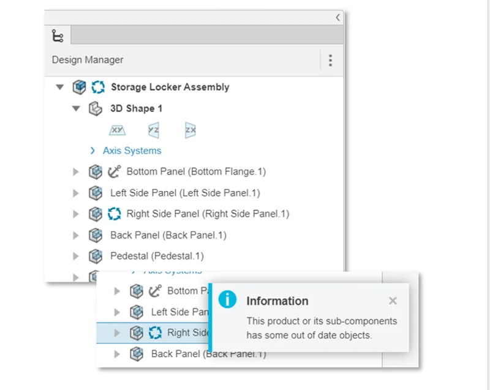This screenshot has width=490, height=390.
Task: Click the 3D Shape 1 part icon
Action: 95,108
